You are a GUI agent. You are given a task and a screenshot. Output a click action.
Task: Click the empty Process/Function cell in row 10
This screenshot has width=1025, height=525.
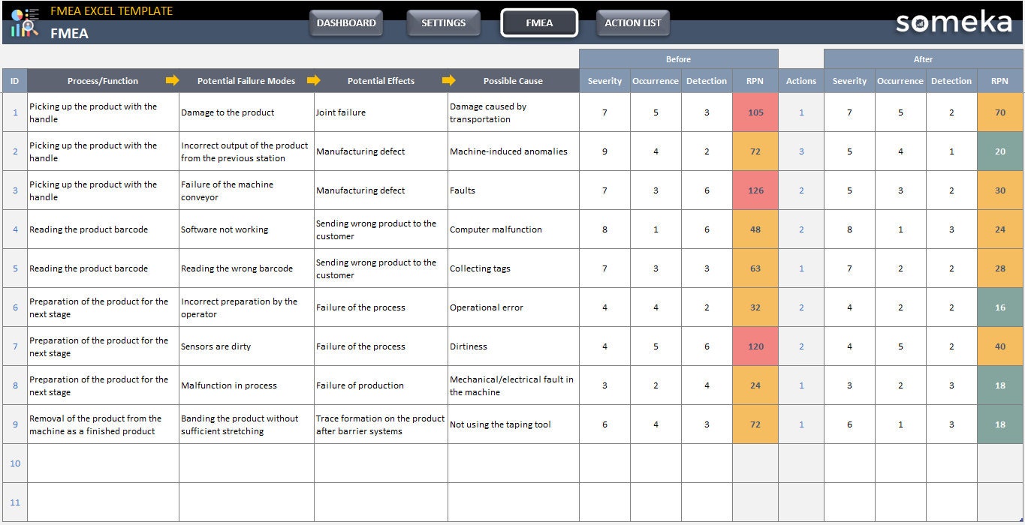(x=104, y=463)
